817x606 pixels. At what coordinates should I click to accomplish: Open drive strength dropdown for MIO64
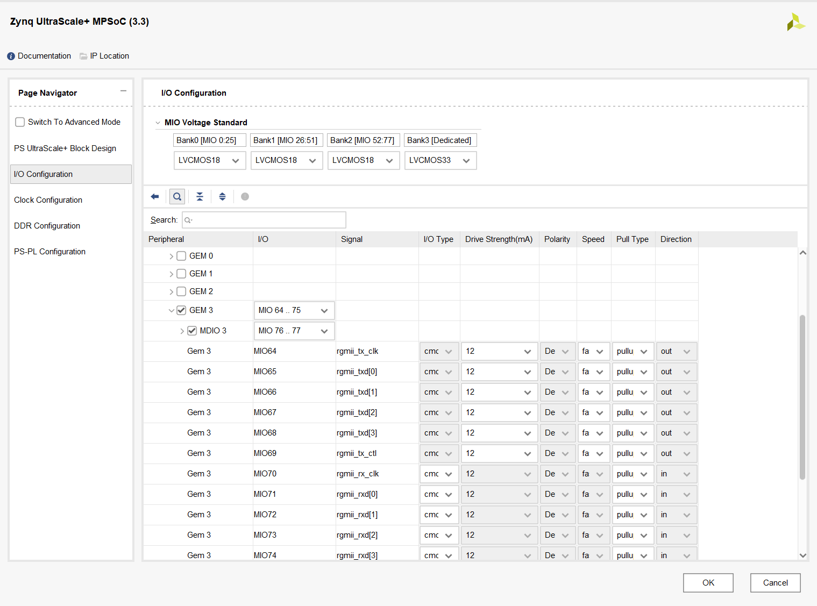499,351
